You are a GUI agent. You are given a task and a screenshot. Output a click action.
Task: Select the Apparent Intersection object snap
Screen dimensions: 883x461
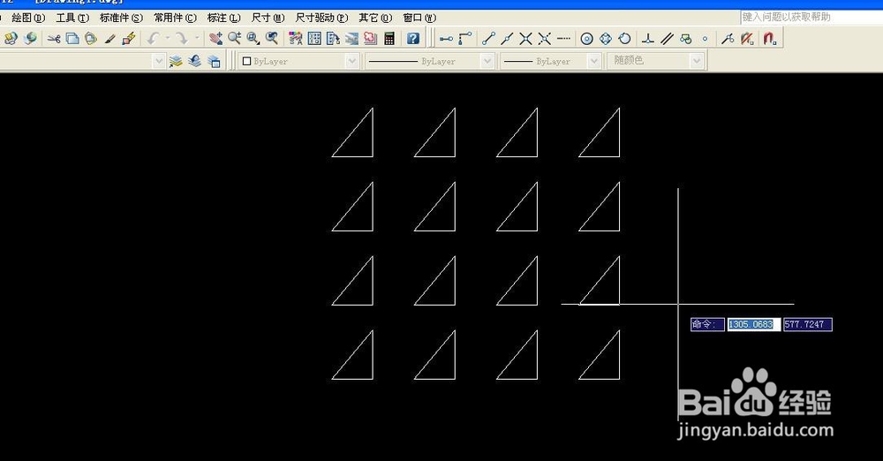544,38
